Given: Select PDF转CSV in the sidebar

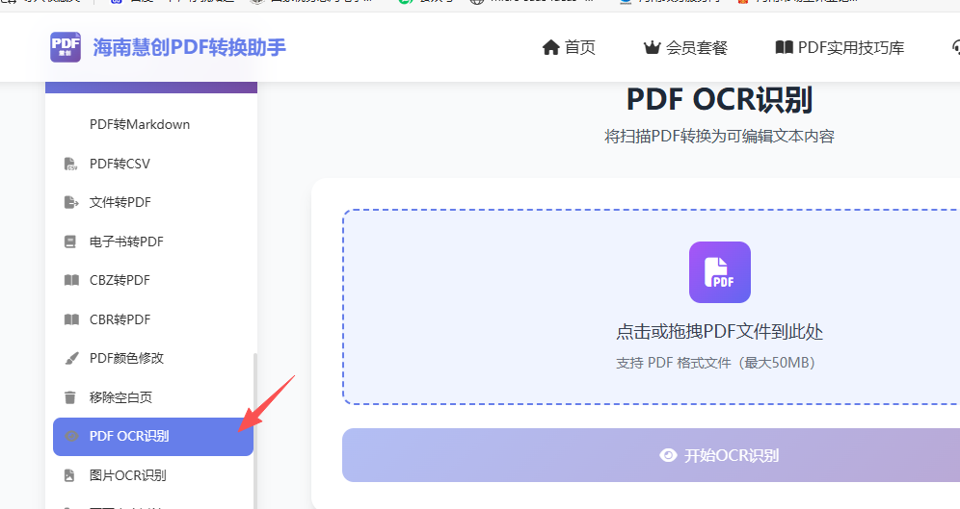Looking at the screenshot, I should (120, 164).
